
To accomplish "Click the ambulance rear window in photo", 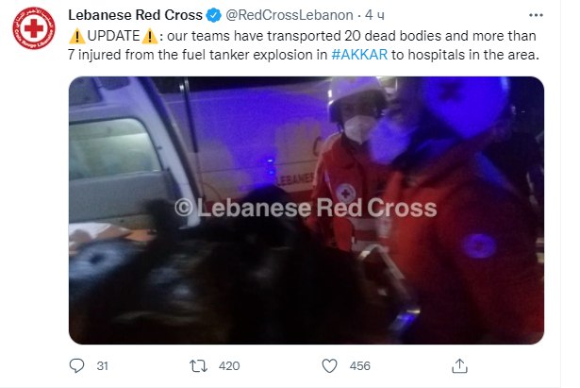I will click(115, 148).
